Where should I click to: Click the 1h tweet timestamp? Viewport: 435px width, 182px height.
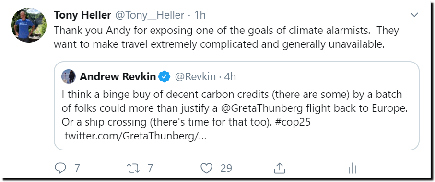pos(200,15)
